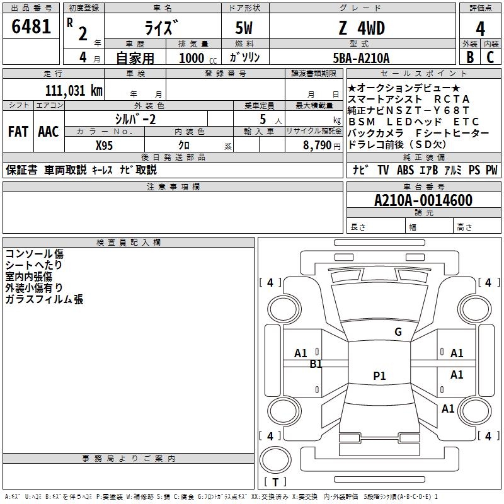This screenshot has height=504, width=504.
Task: Click エアB in genuine equipment row
Action: pos(429,169)
